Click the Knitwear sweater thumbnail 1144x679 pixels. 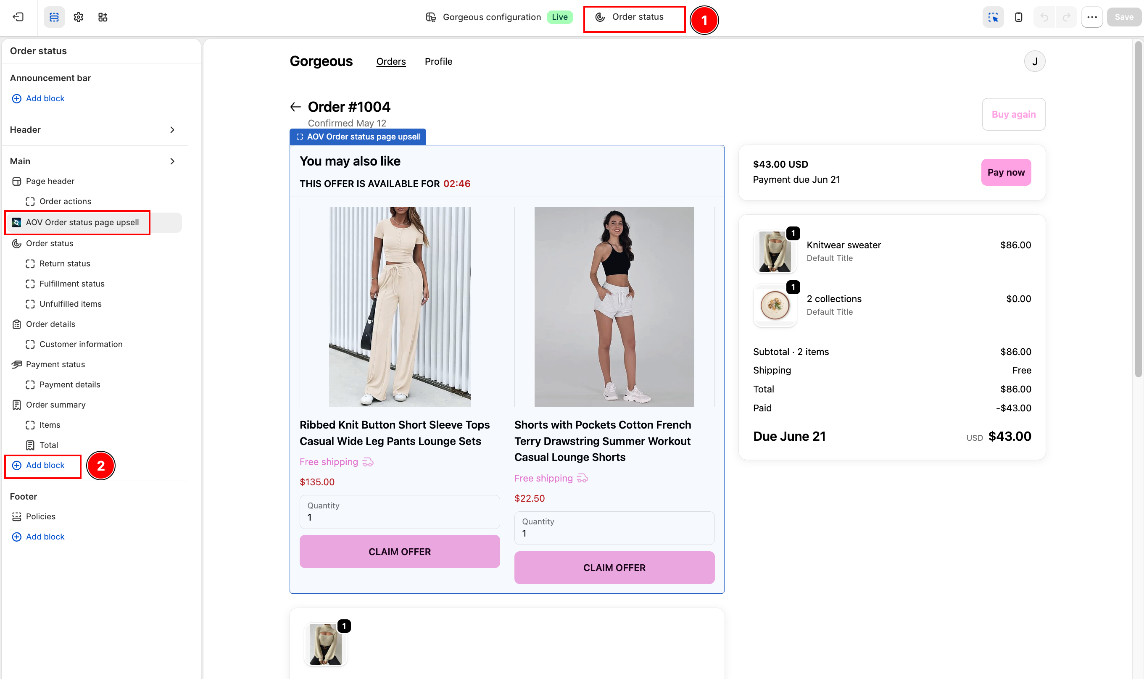tap(774, 251)
